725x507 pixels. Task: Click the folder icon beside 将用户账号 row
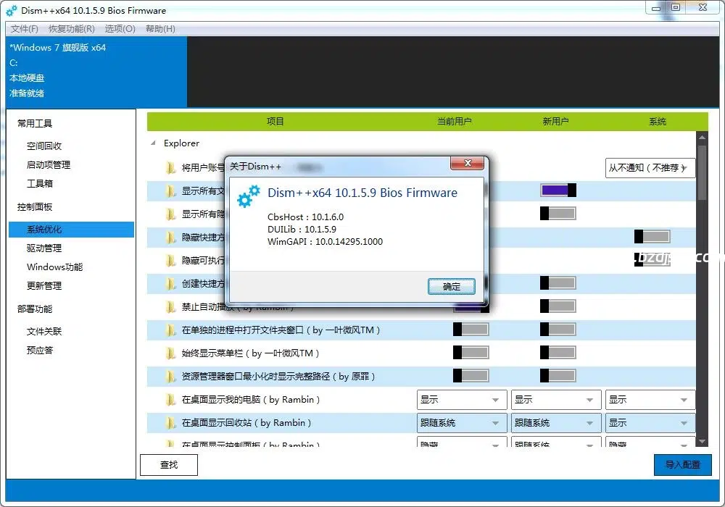[170, 167]
